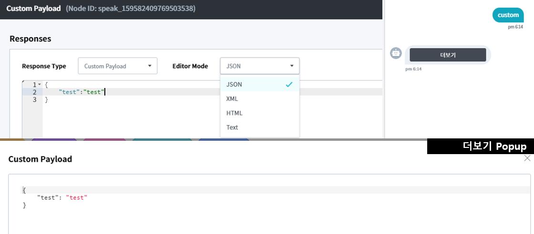Close the Custom Payload popup with X
The width and height of the screenshot is (534, 234).
click(x=527, y=158)
